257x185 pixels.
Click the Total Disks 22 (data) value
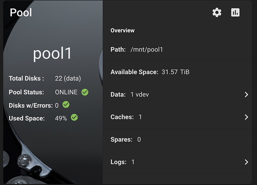pyautogui.click(x=68, y=79)
